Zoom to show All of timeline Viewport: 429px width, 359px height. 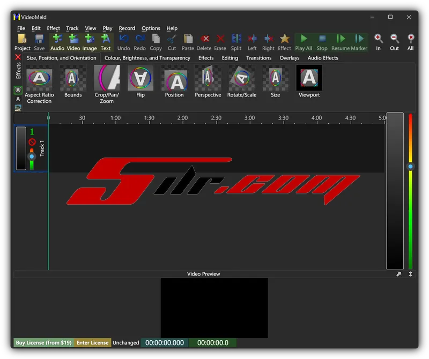(x=410, y=42)
